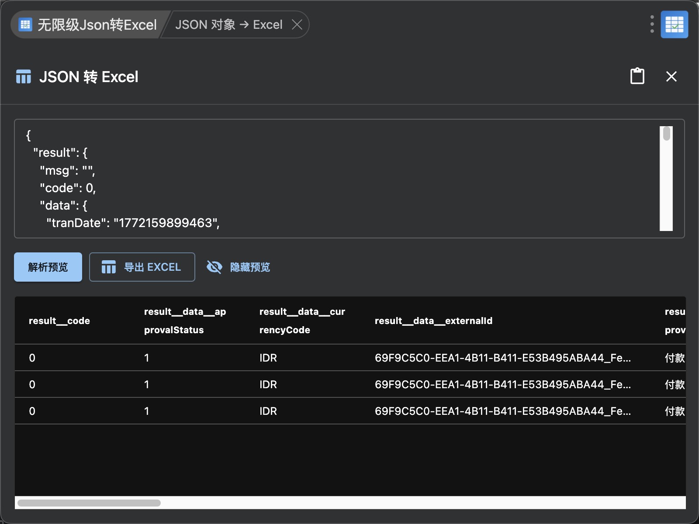Close the JSON 转 Excel panel

coord(671,76)
